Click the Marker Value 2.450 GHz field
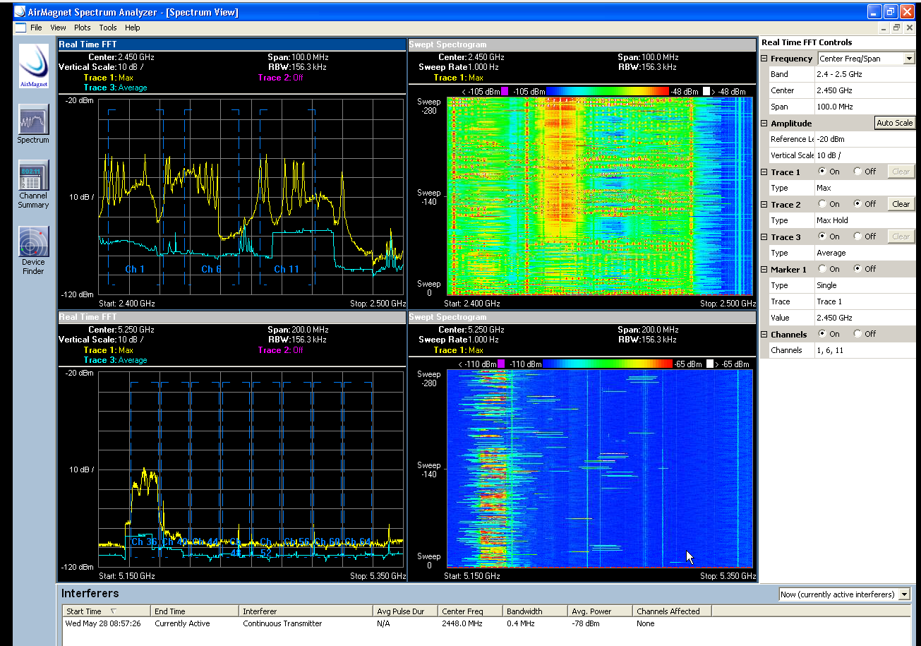The height and width of the screenshot is (646, 921). (865, 318)
